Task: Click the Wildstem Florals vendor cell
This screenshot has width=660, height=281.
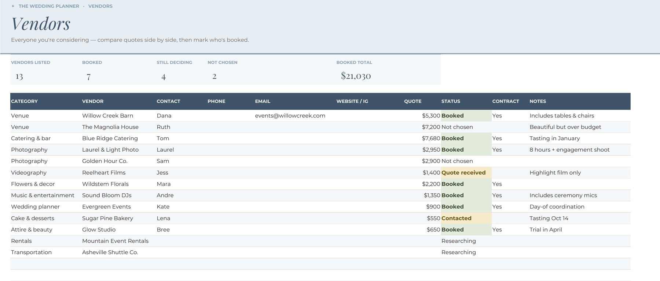Action: pyautogui.click(x=105, y=184)
